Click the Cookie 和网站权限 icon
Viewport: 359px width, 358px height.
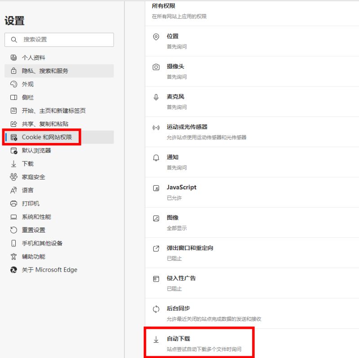coord(14,137)
